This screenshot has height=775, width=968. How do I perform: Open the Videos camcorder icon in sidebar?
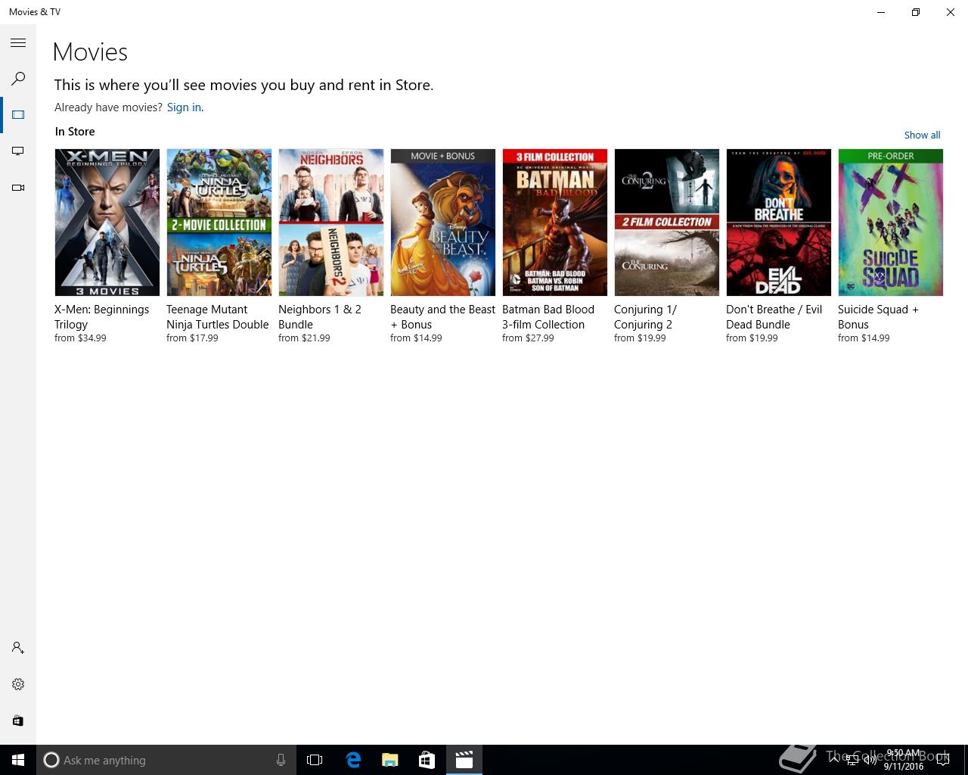18,188
